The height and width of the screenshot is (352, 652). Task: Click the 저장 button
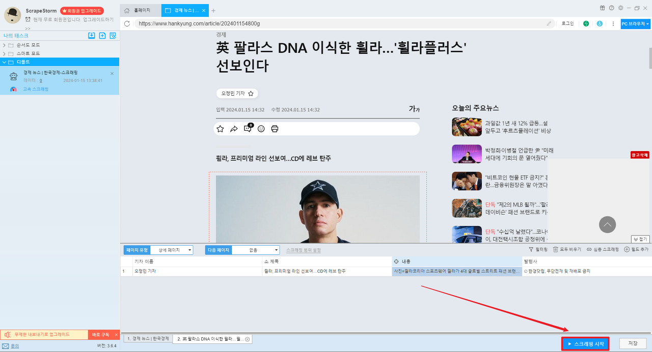click(x=633, y=344)
